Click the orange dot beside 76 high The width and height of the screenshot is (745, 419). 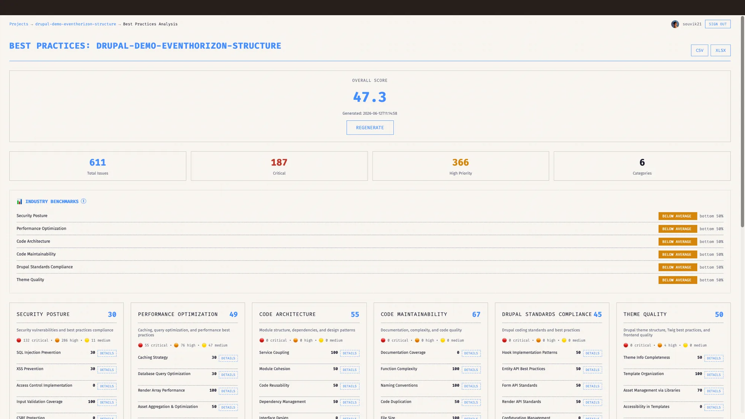(x=176, y=345)
